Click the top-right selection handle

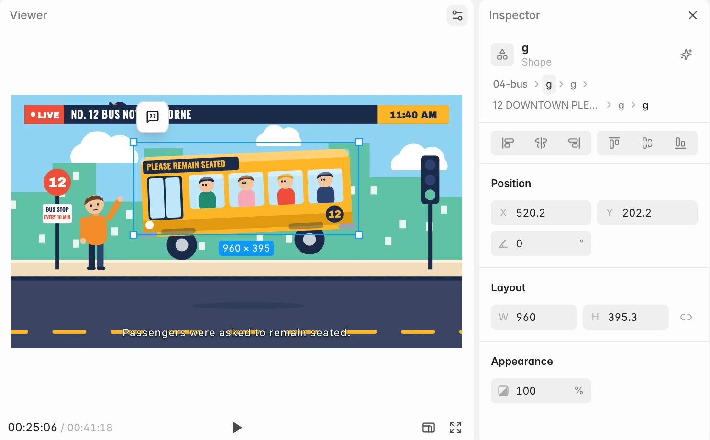coord(359,142)
